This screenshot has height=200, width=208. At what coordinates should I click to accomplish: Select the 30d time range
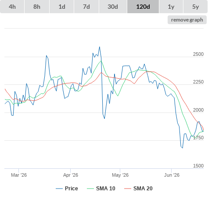tap(113, 7)
